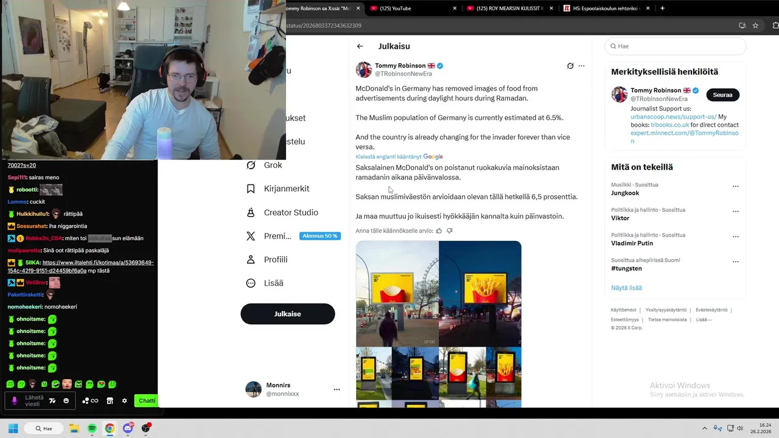
Task: Rate translation thumbs up
Action: [x=439, y=231]
